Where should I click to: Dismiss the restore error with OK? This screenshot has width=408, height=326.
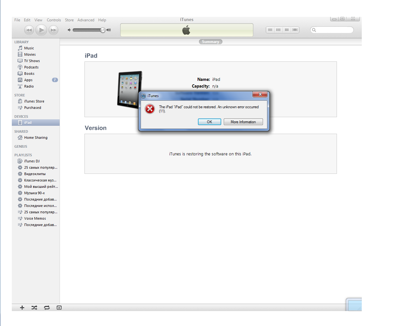click(x=209, y=122)
